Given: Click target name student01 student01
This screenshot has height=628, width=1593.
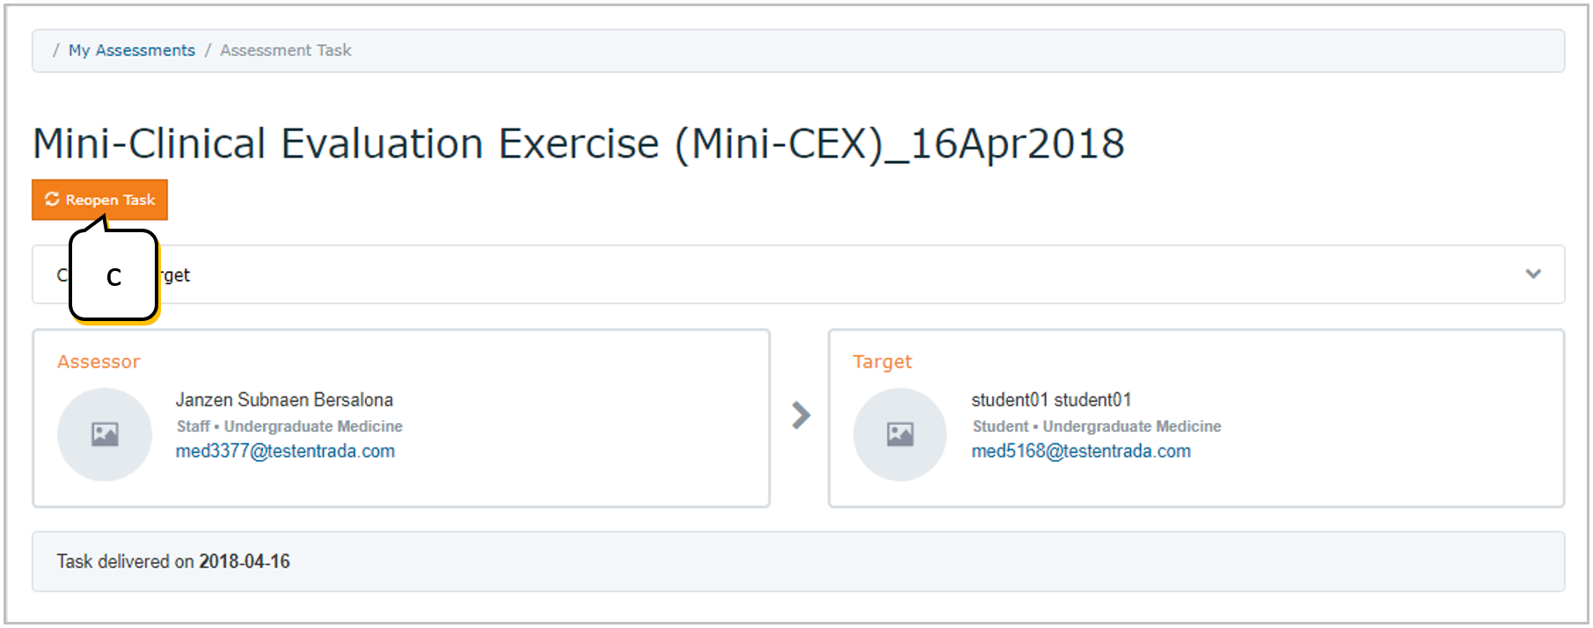Looking at the screenshot, I should tap(1051, 400).
